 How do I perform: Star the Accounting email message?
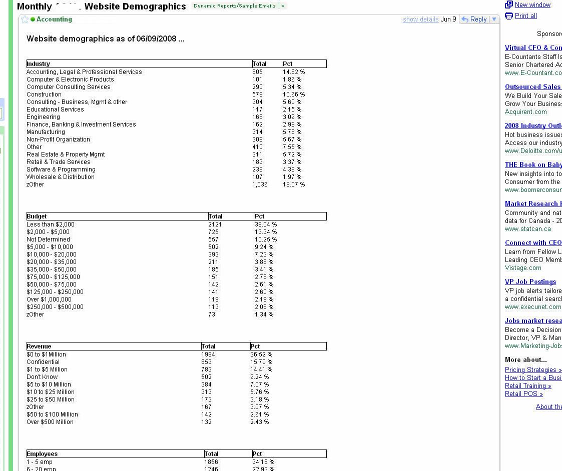pyautogui.click(x=25, y=19)
